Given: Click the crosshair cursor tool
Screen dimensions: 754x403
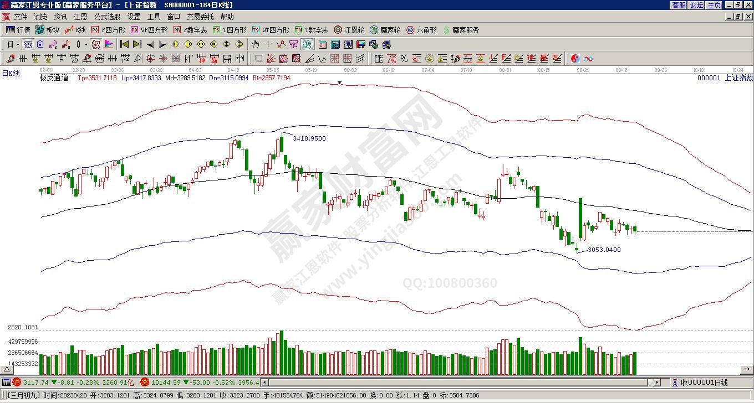Looking at the screenshot, I should pyautogui.click(x=268, y=44).
